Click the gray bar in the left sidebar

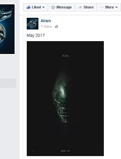[x=8, y=83]
